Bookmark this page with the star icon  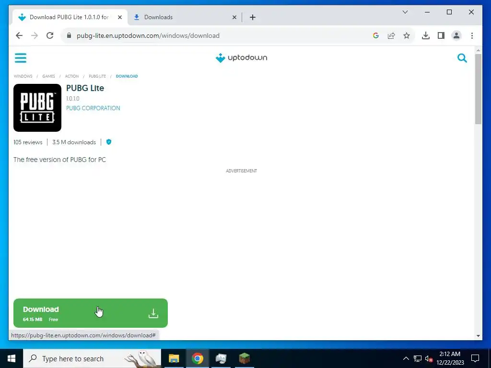(x=407, y=35)
